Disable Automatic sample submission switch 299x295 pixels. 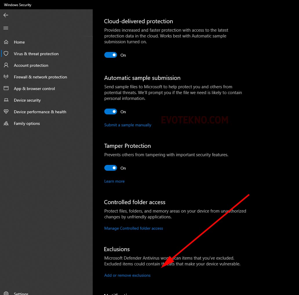[x=111, y=112]
